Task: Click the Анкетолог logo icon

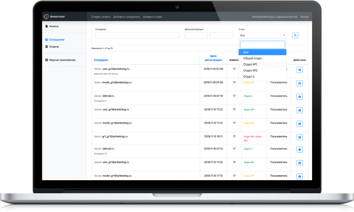Action: pos(47,17)
